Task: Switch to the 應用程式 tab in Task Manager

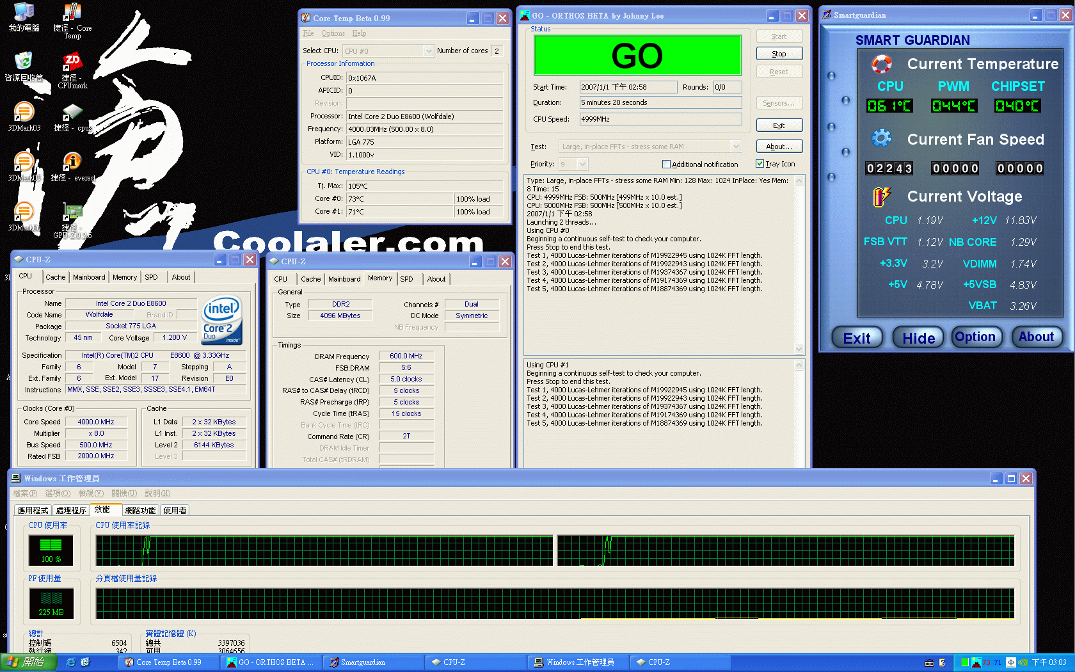Action: (x=33, y=510)
